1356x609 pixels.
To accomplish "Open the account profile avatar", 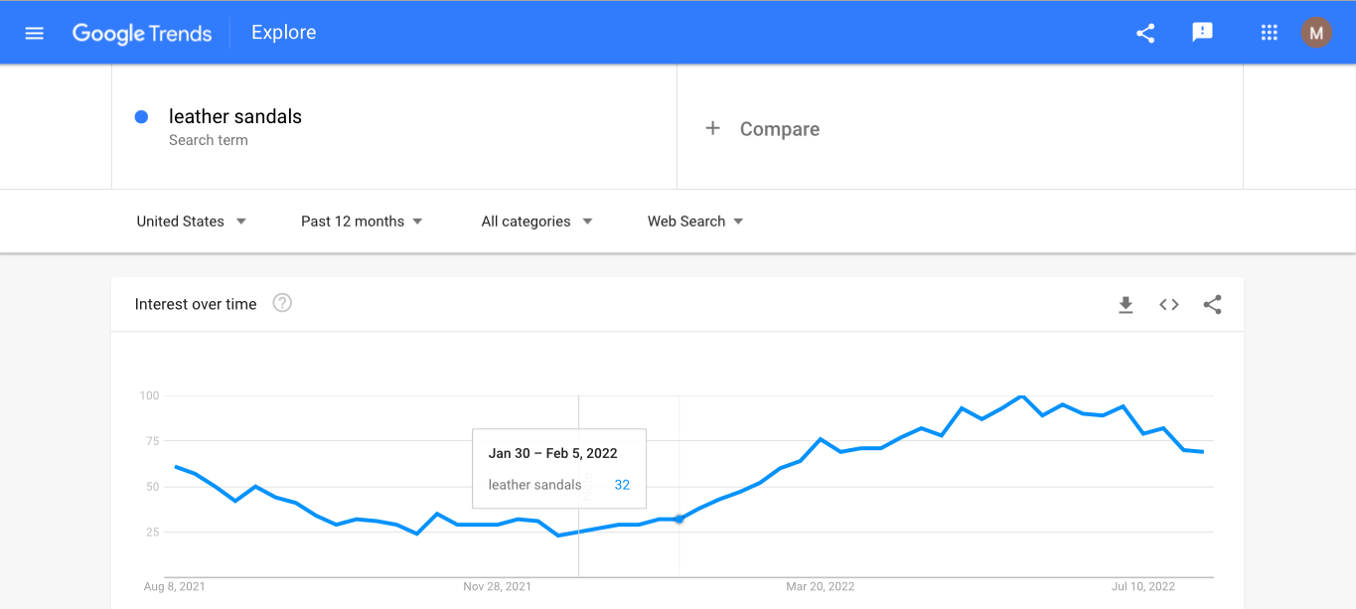I will [x=1316, y=33].
